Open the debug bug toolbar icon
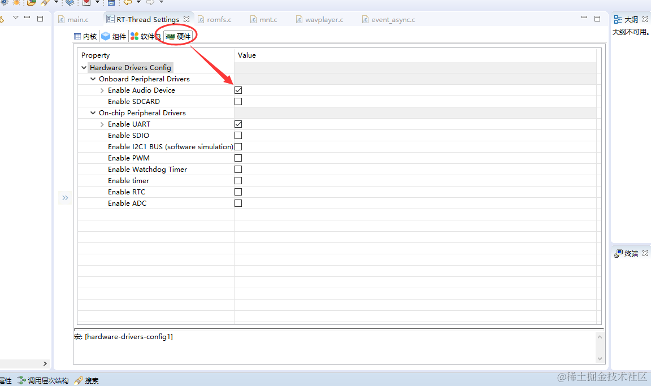The height and width of the screenshot is (386, 651). [x=16, y=2]
